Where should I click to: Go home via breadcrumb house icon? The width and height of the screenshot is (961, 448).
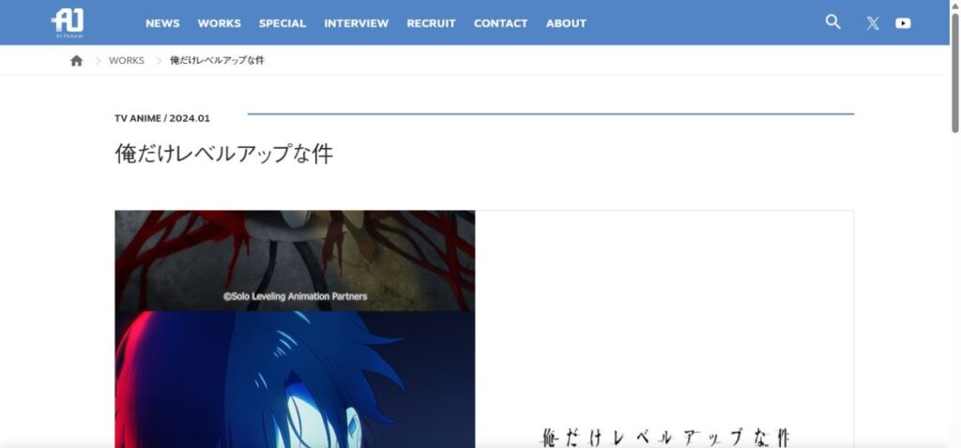(x=77, y=61)
